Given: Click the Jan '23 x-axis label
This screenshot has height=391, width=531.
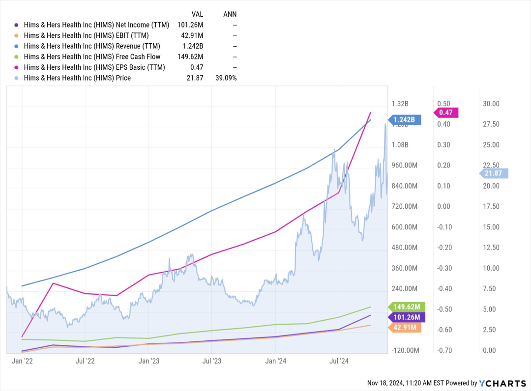Looking at the screenshot, I should (148, 361).
